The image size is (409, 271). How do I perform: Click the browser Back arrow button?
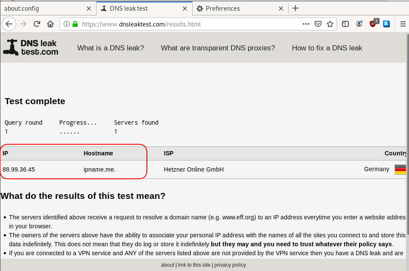click(x=9, y=24)
